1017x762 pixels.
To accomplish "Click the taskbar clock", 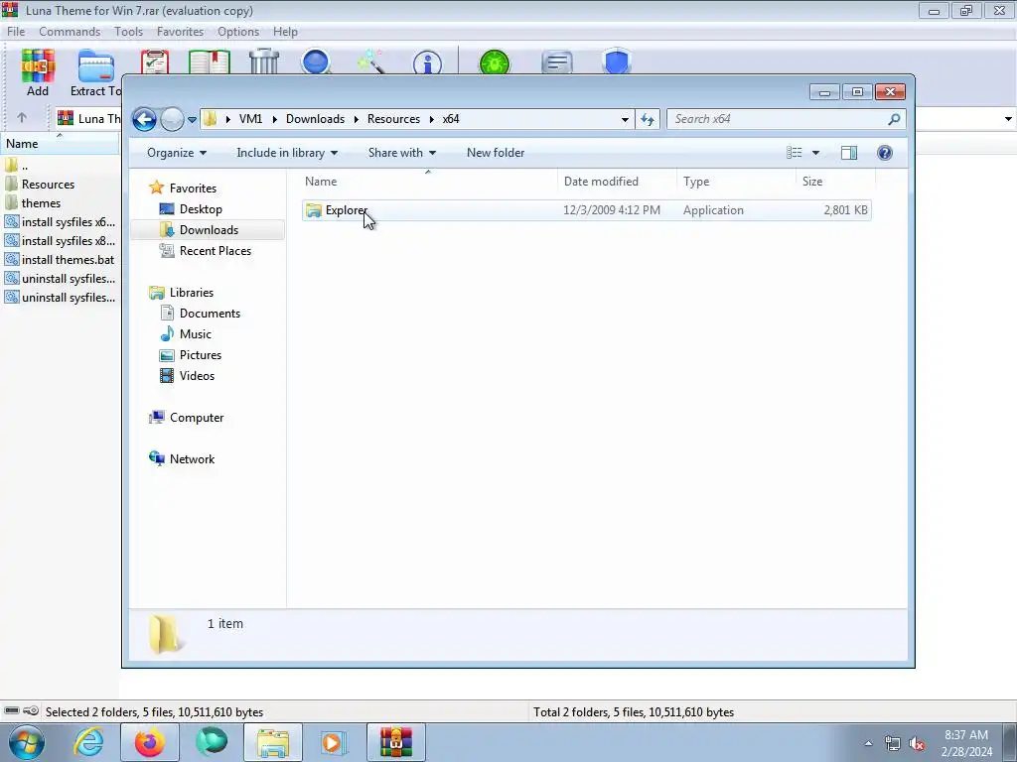I will tap(966, 743).
